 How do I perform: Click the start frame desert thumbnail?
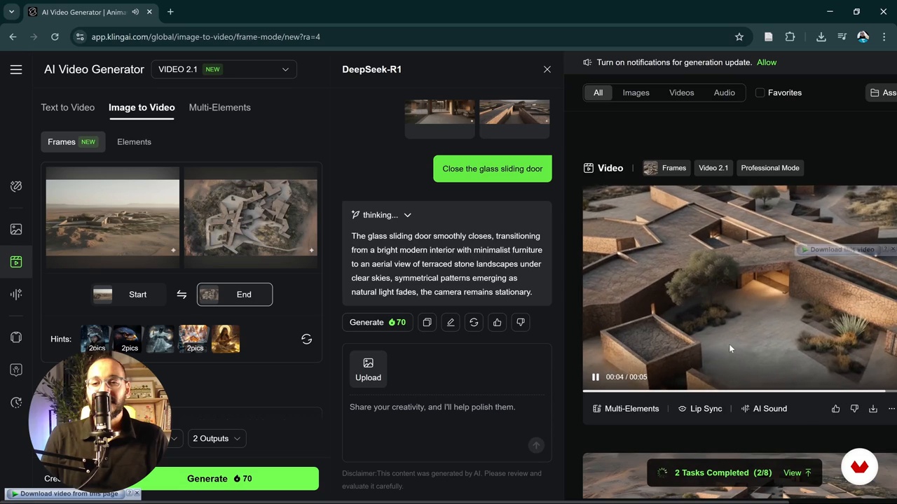pyautogui.click(x=113, y=217)
